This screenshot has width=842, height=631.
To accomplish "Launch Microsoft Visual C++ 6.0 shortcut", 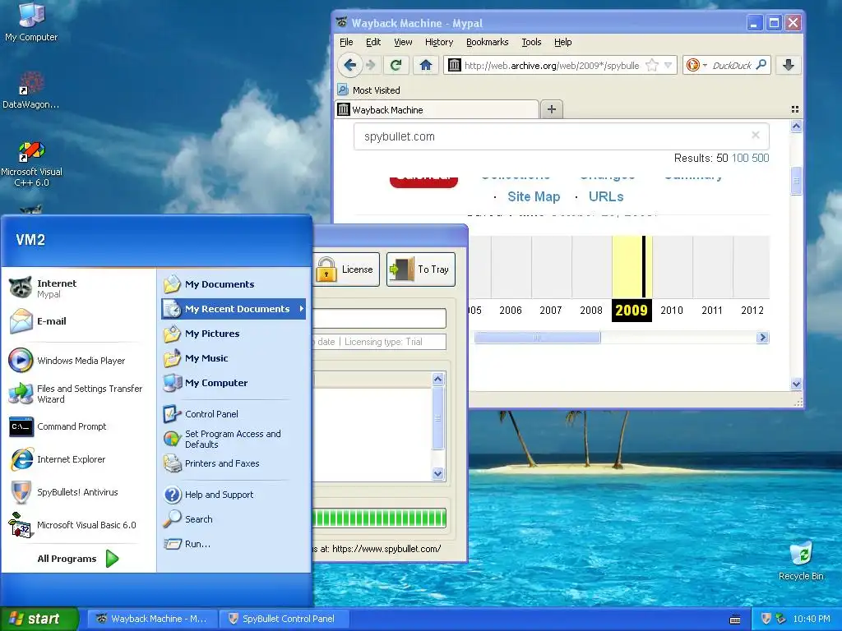I will pyautogui.click(x=31, y=164).
